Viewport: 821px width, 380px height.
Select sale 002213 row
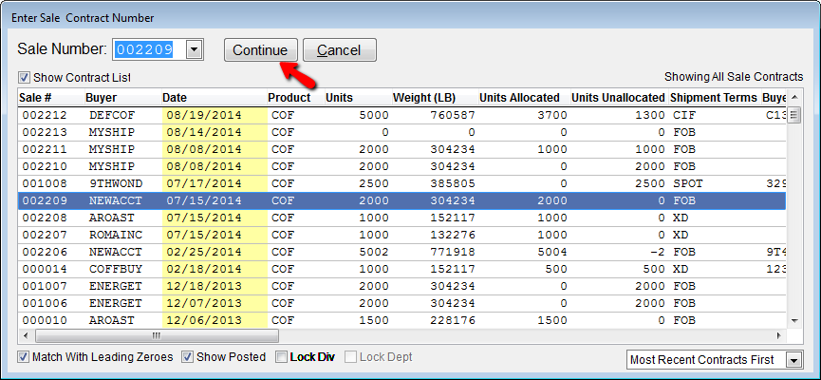click(402, 133)
